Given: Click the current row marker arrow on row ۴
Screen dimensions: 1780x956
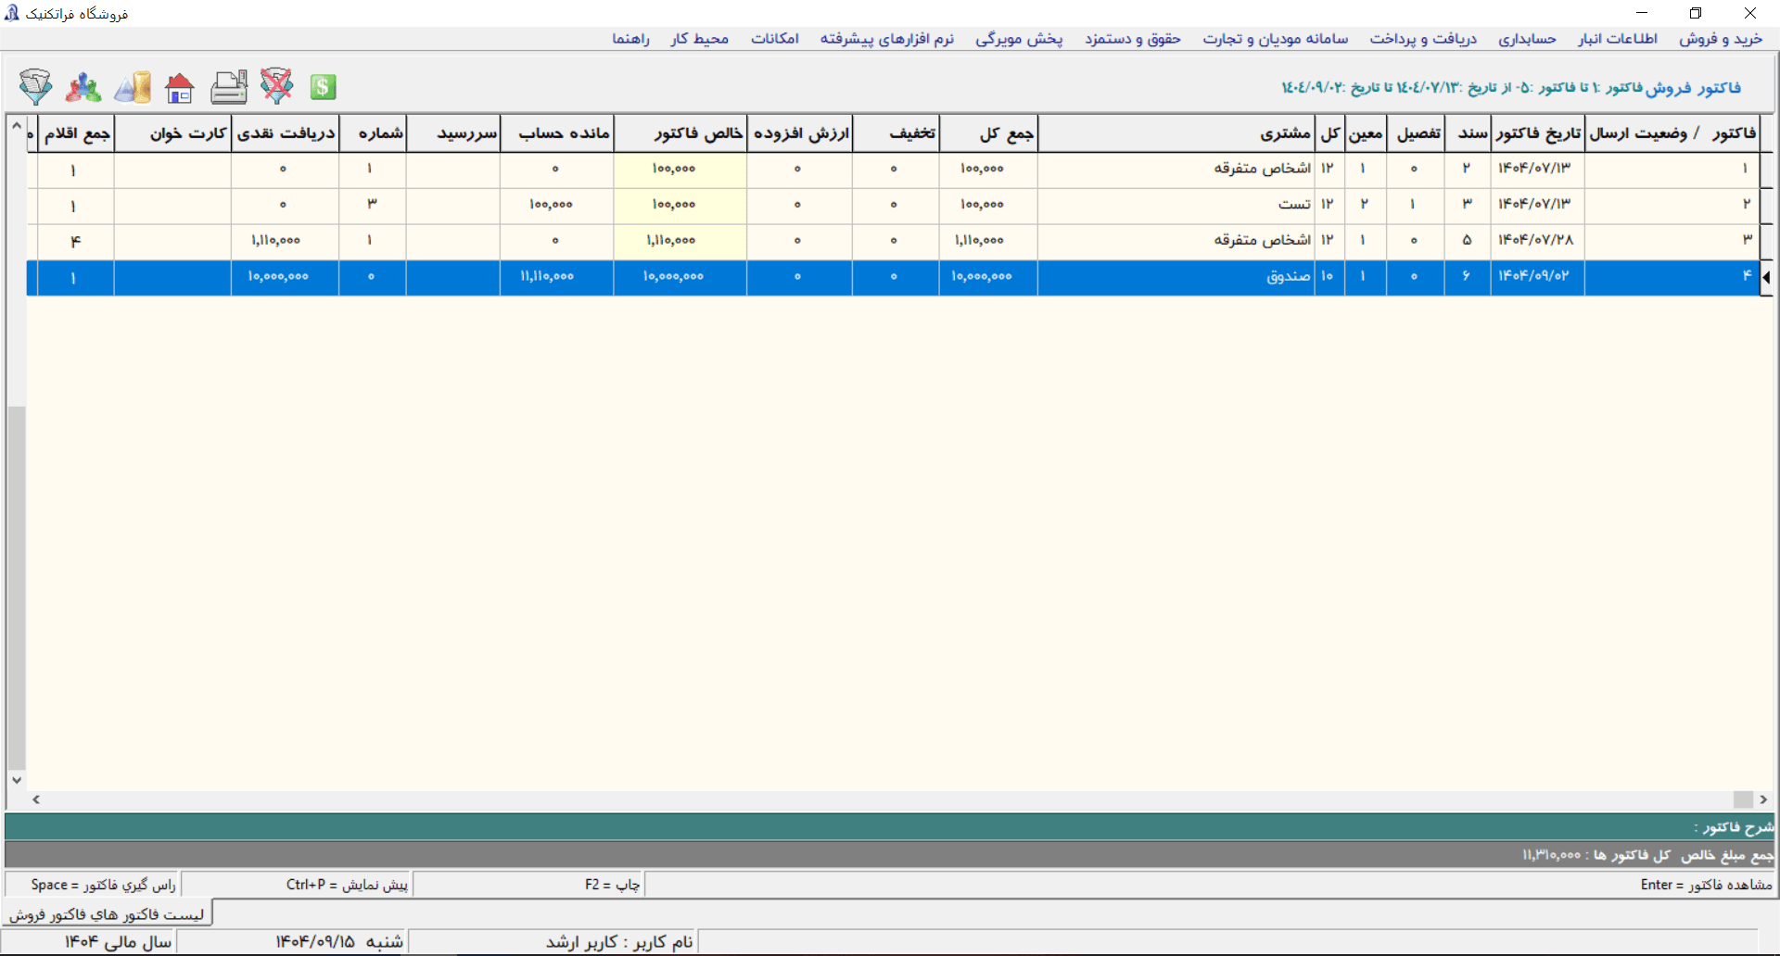Looking at the screenshot, I should pos(1767,277).
